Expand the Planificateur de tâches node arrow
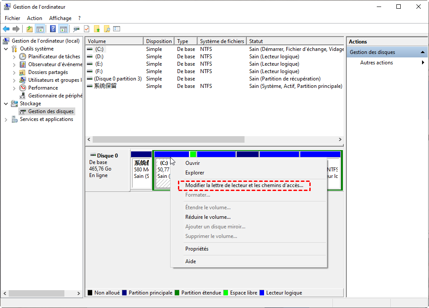This screenshot has width=429, height=308. coord(14,57)
